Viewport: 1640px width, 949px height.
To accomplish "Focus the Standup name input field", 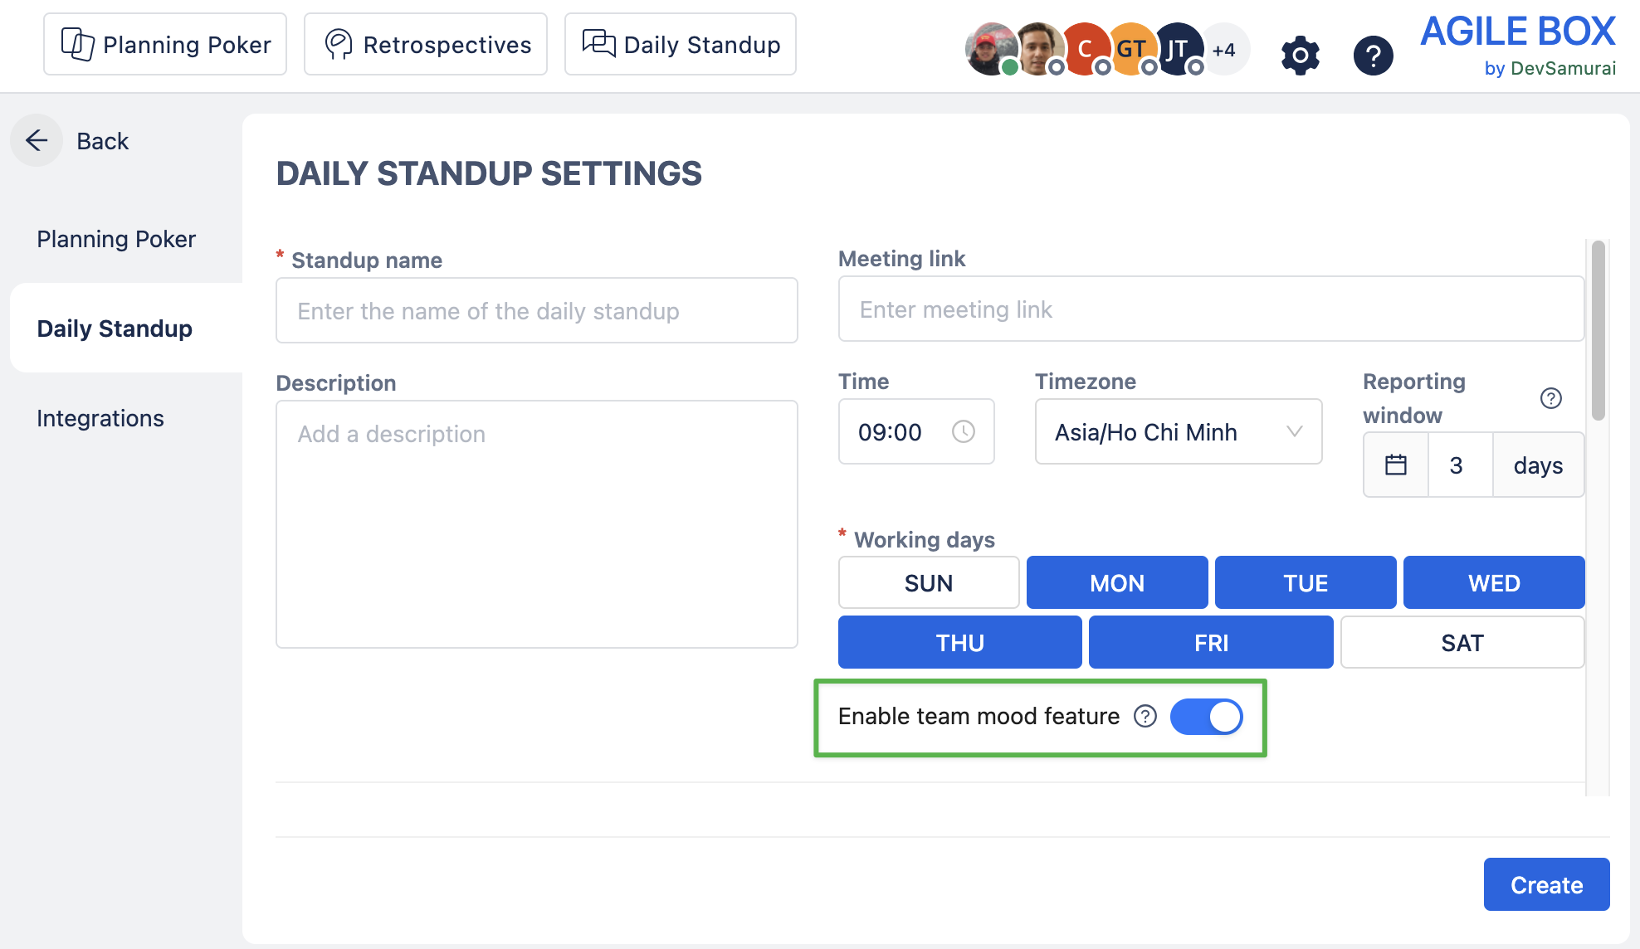I will tap(537, 310).
